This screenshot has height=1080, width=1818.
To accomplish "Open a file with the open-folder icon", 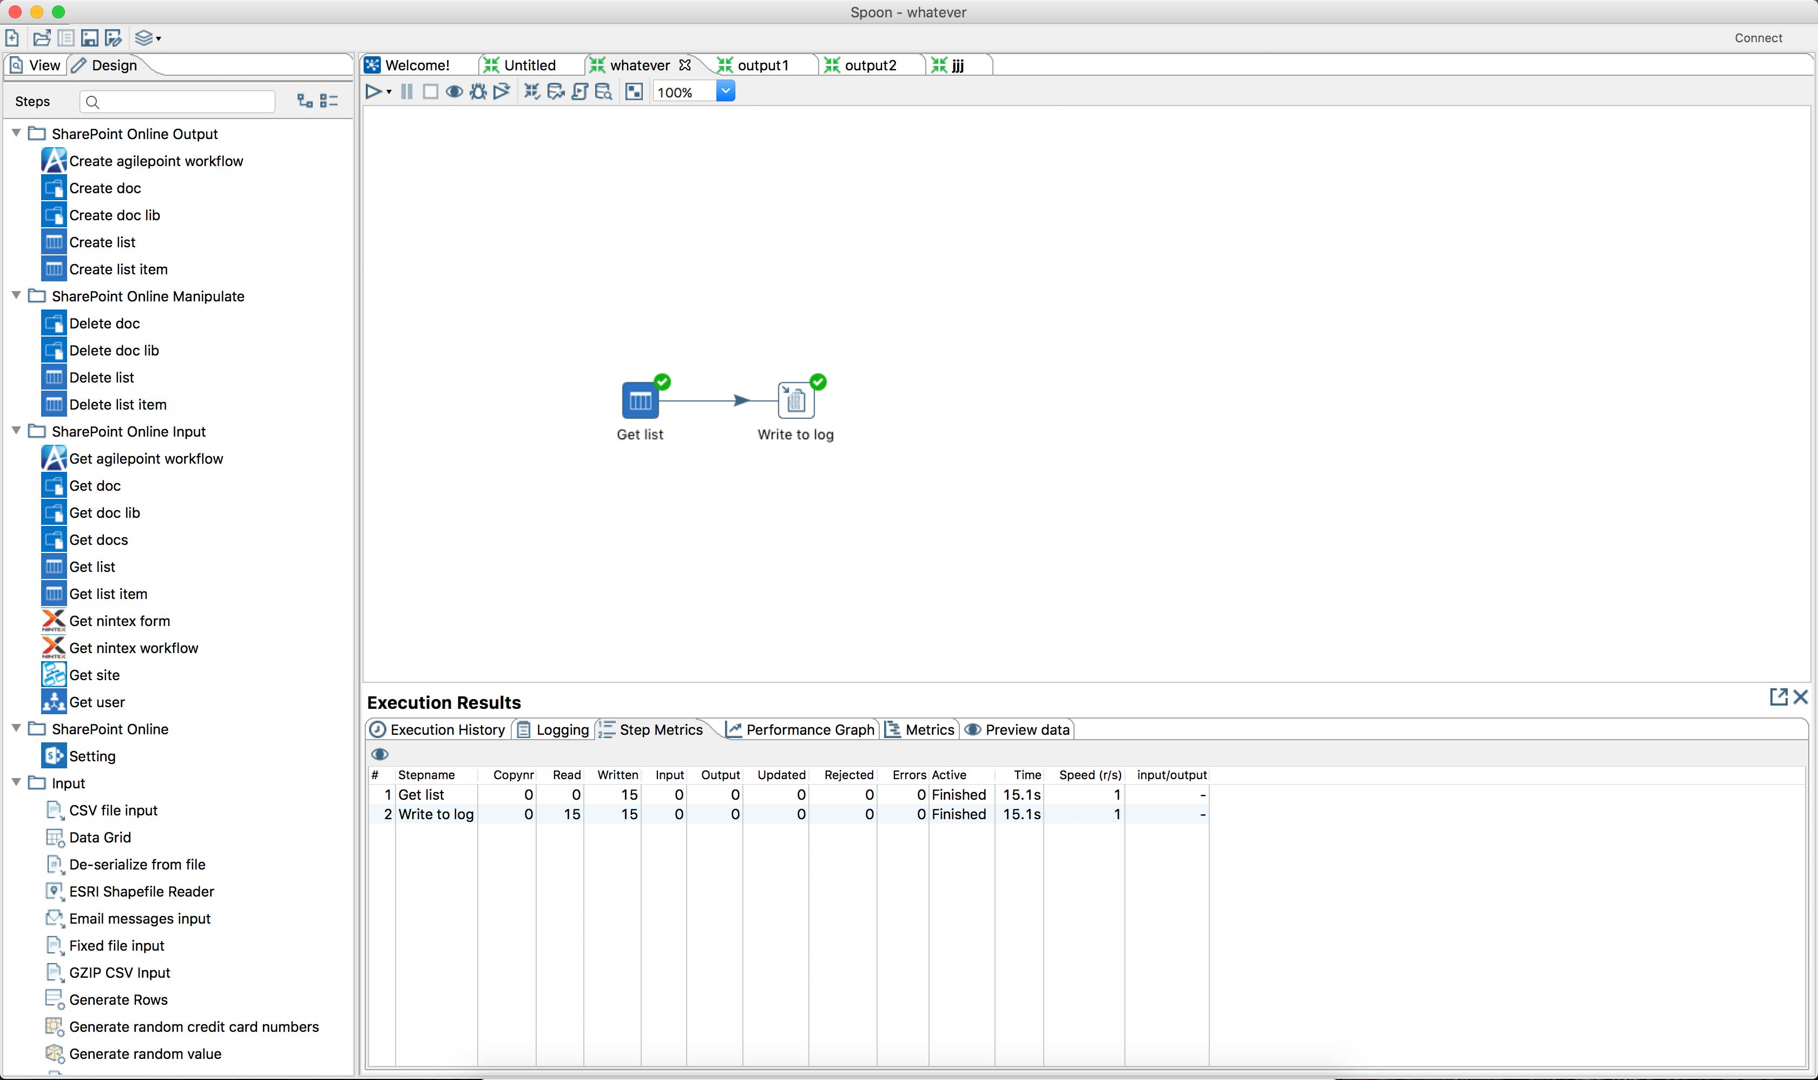I will [42, 38].
